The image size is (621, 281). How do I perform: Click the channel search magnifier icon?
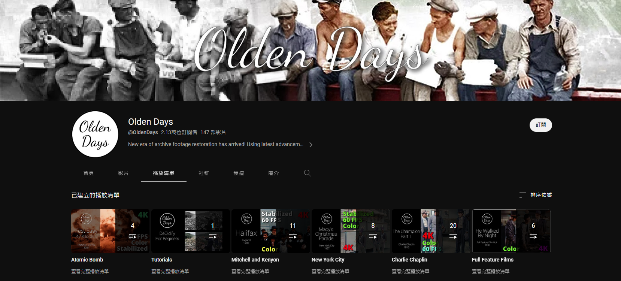tap(307, 173)
